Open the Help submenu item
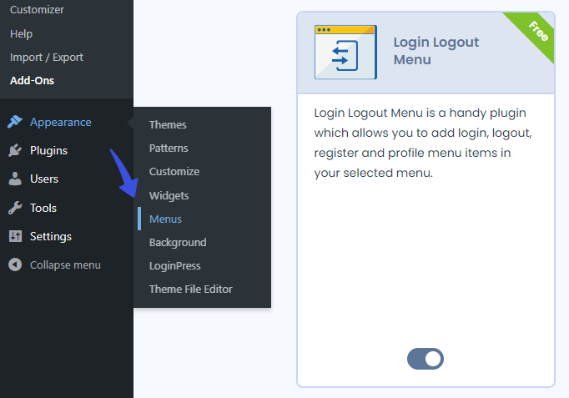Viewport: 569px width, 398px height. [22, 33]
